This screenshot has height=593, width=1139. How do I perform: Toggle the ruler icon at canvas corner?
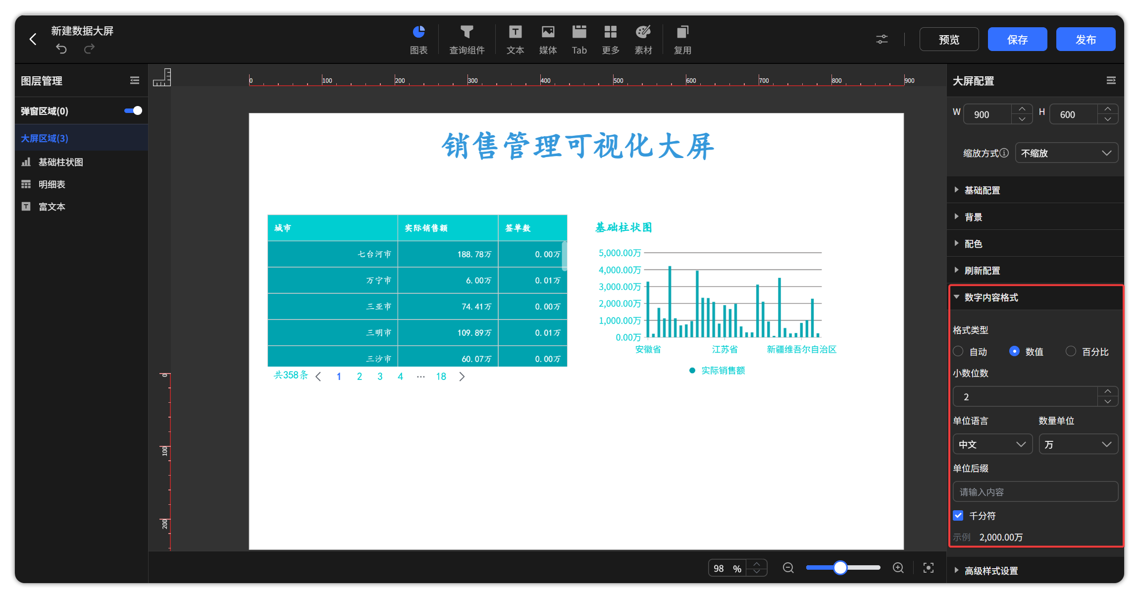click(x=162, y=77)
